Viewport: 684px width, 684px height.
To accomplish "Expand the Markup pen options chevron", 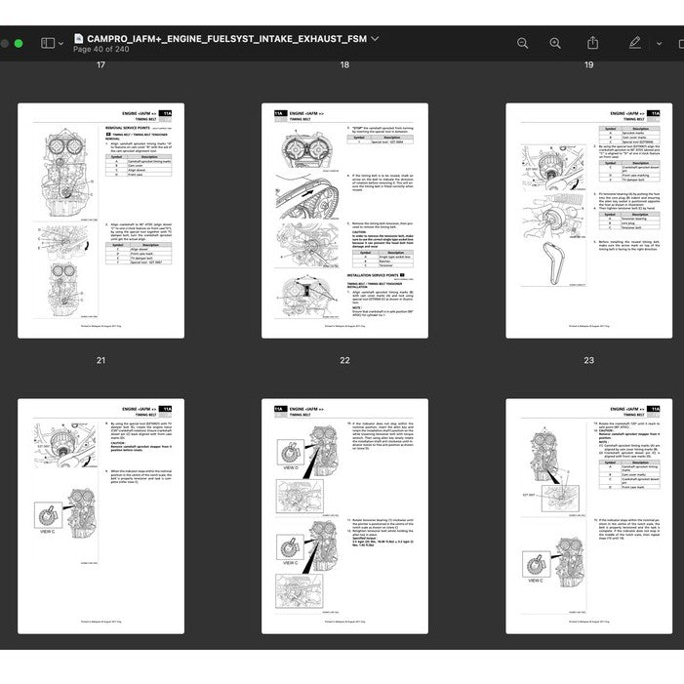I will [x=659, y=44].
